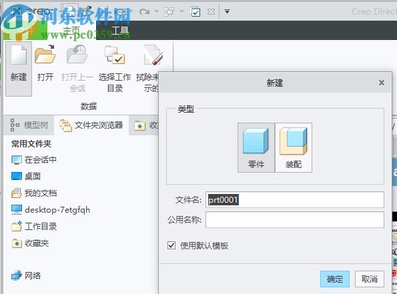
Task: Click the 确定 button
Action: tap(335, 279)
